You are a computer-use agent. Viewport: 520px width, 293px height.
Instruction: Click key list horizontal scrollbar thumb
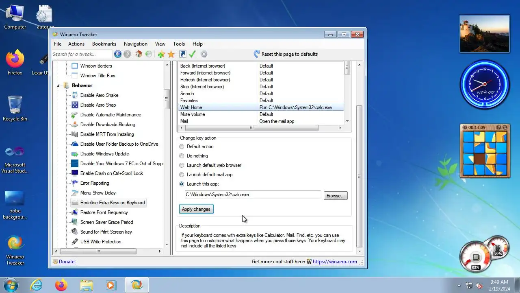(251, 128)
